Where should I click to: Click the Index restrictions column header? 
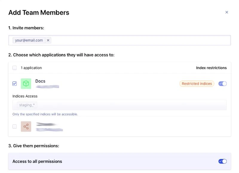click(x=211, y=68)
